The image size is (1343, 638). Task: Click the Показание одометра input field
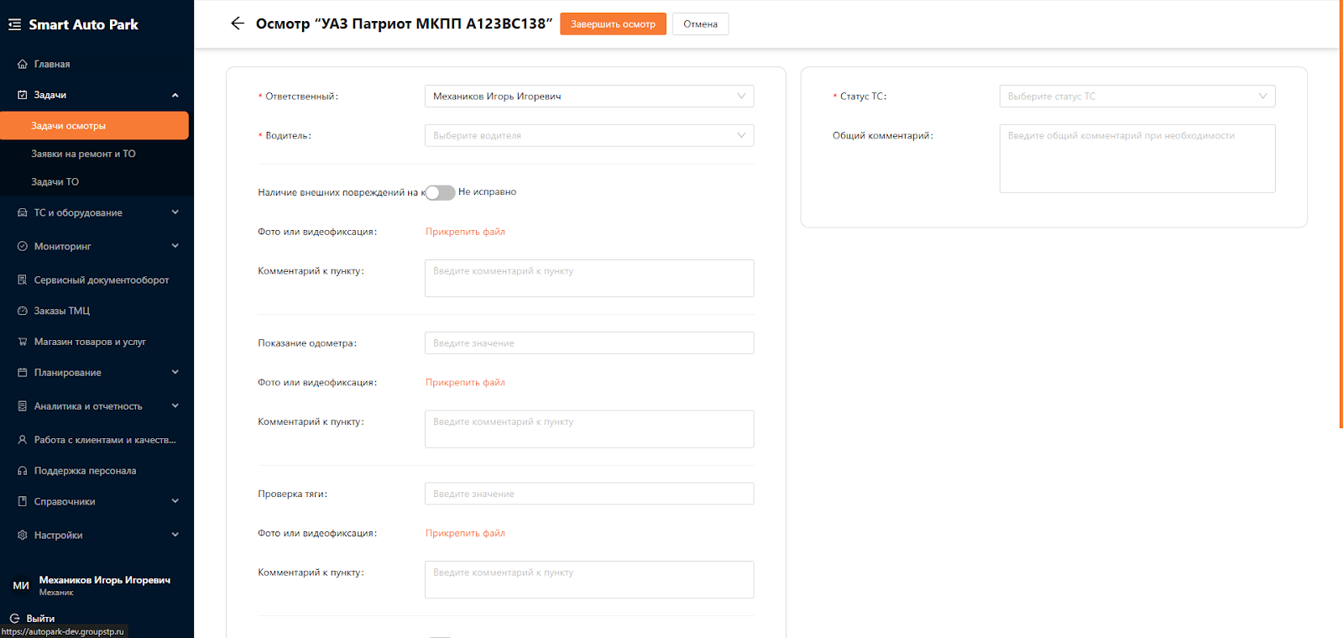point(588,343)
